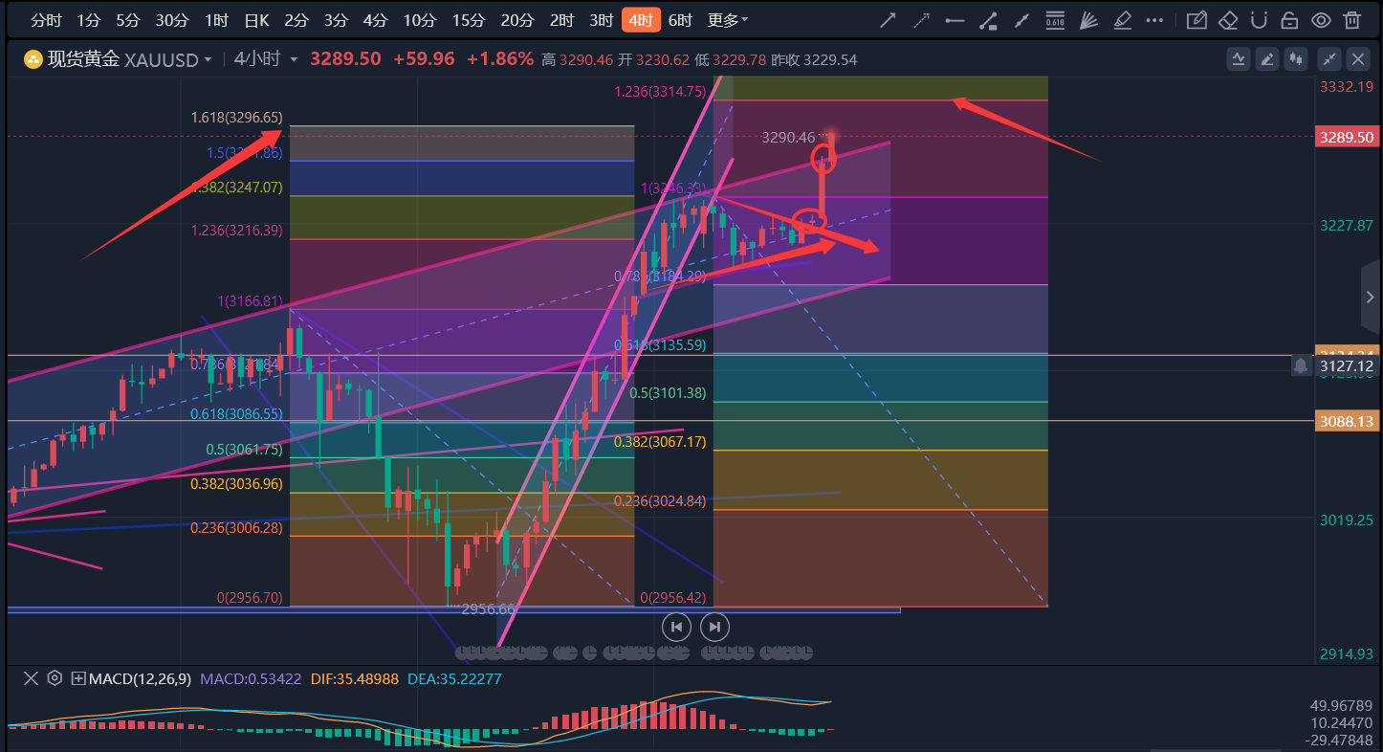Switch to the 1分 timeframe

pos(88,20)
